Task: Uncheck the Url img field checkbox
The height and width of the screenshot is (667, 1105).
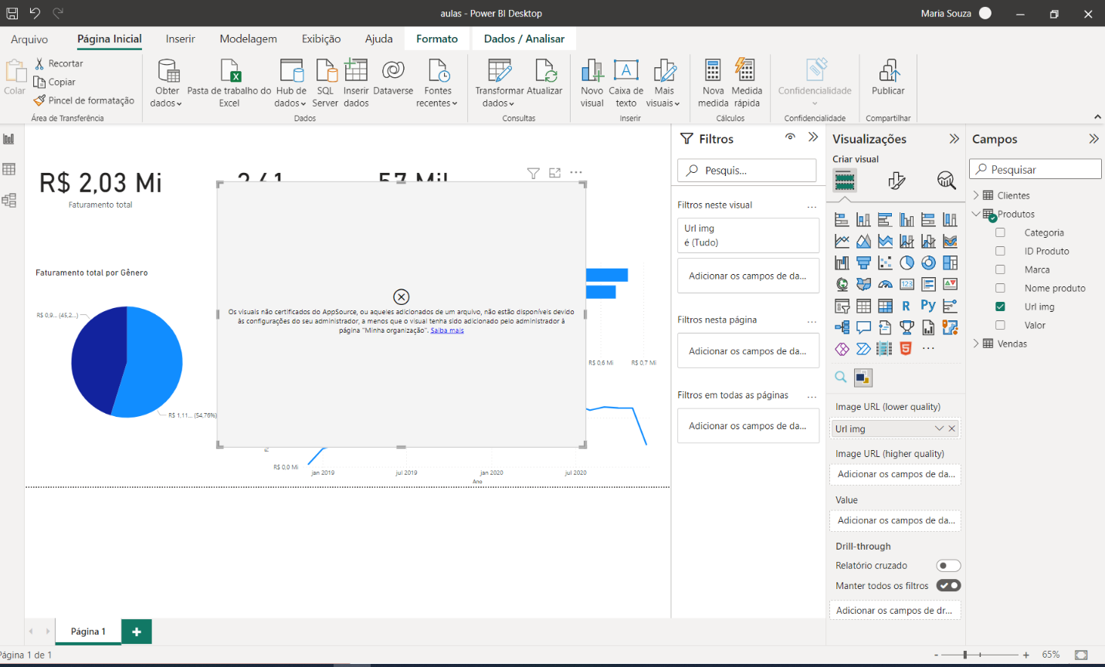Action: (x=1000, y=306)
